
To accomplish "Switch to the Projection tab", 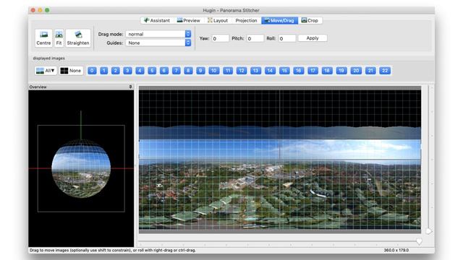I will [x=246, y=20].
